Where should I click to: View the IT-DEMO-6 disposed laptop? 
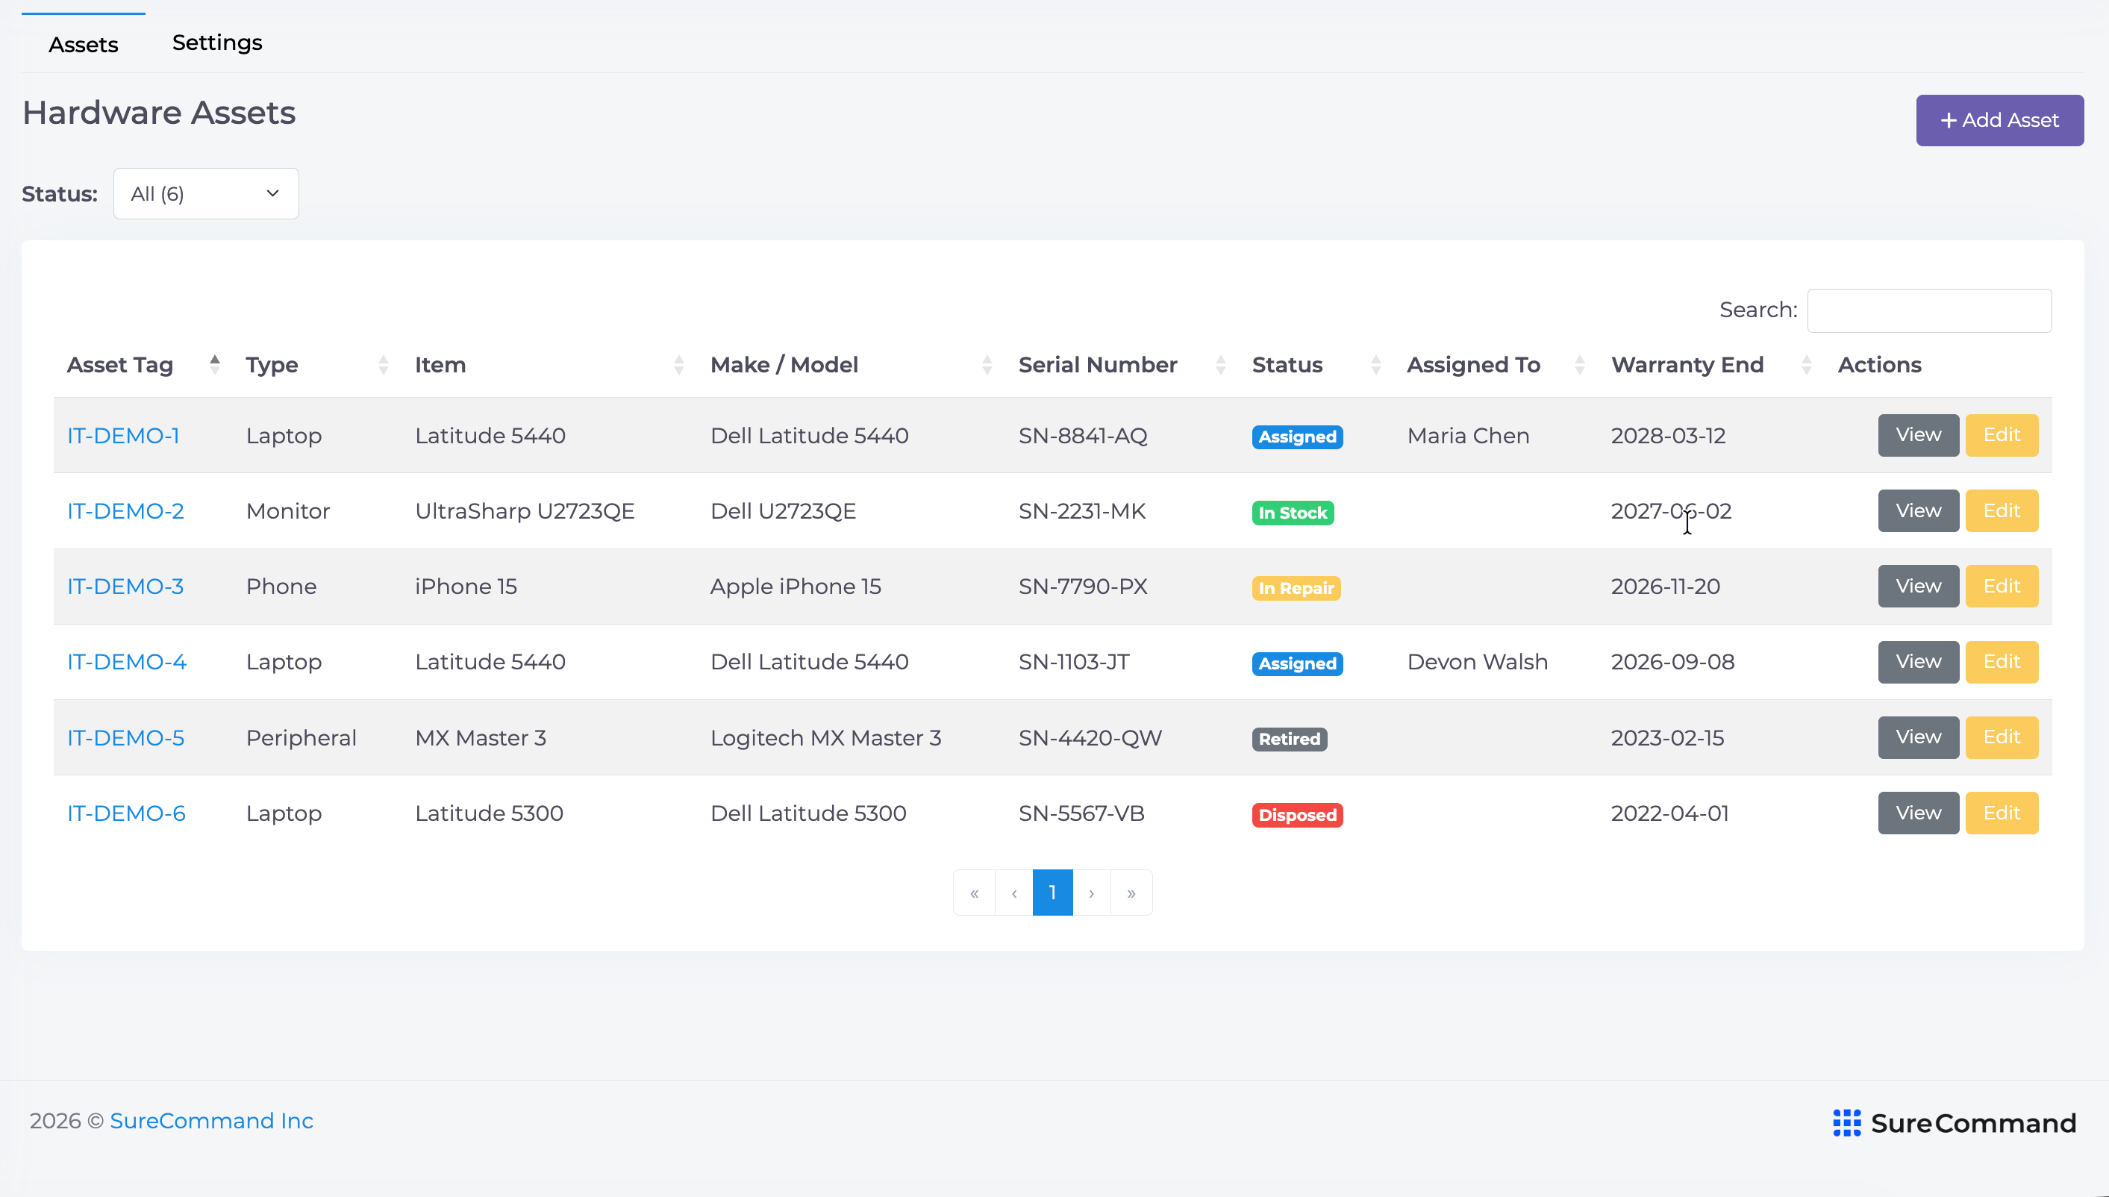pyautogui.click(x=1918, y=813)
